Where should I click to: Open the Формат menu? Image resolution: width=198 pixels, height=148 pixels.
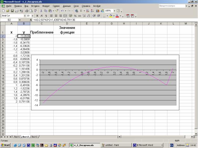(46, 6)
